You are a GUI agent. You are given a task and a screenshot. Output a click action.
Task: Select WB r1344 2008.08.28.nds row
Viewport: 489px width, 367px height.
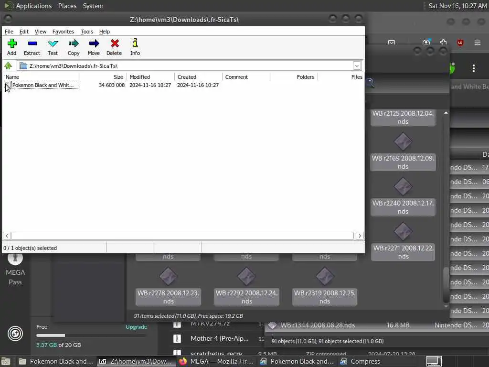377,325
